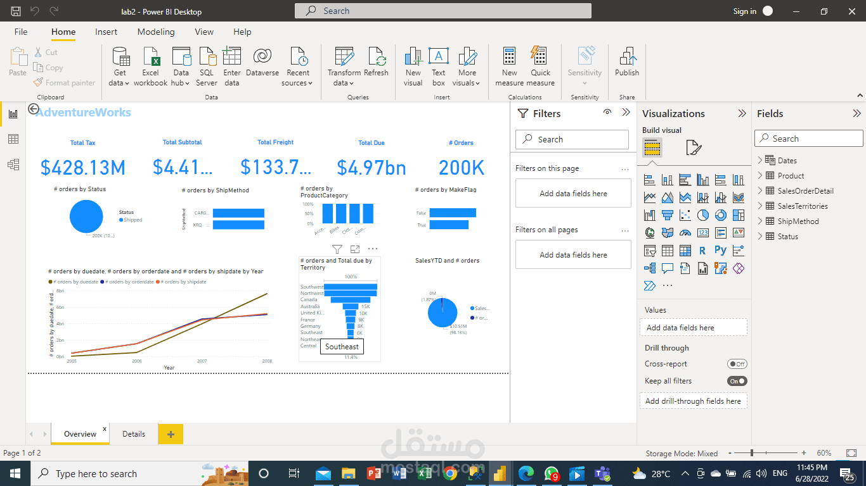Image resolution: width=866 pixels, height=486 pixels.
Task: Toggle Filters pane eye visibility icon
Action: pos(607,112)
